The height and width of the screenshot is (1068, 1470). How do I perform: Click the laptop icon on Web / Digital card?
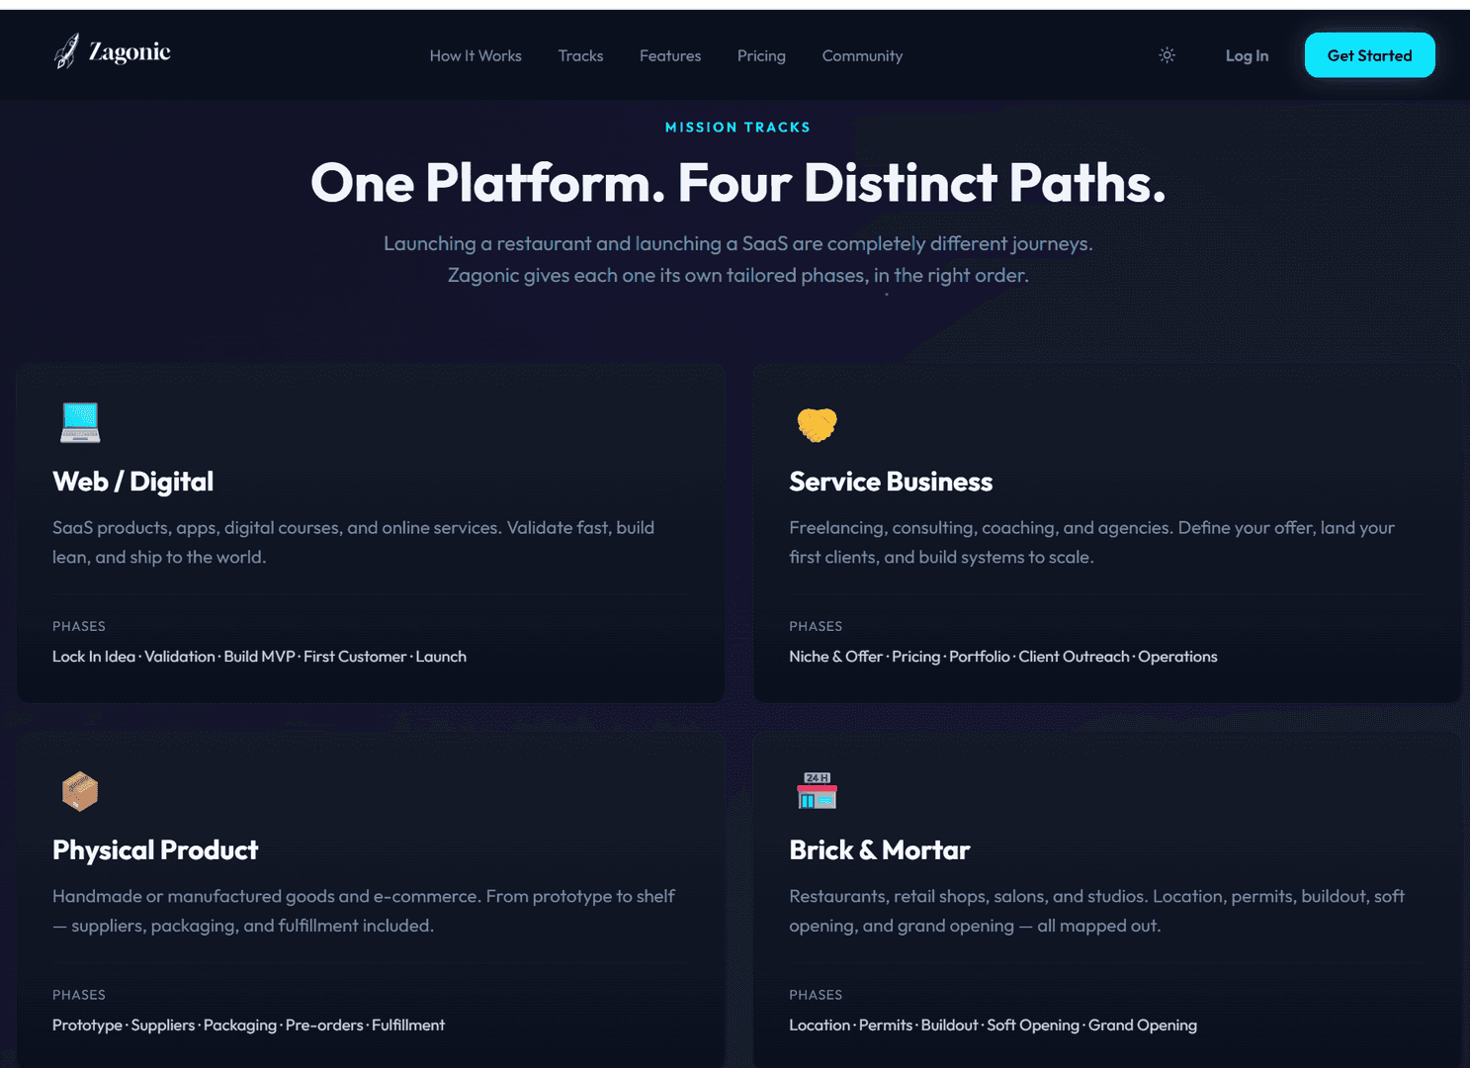coord(80,422)
